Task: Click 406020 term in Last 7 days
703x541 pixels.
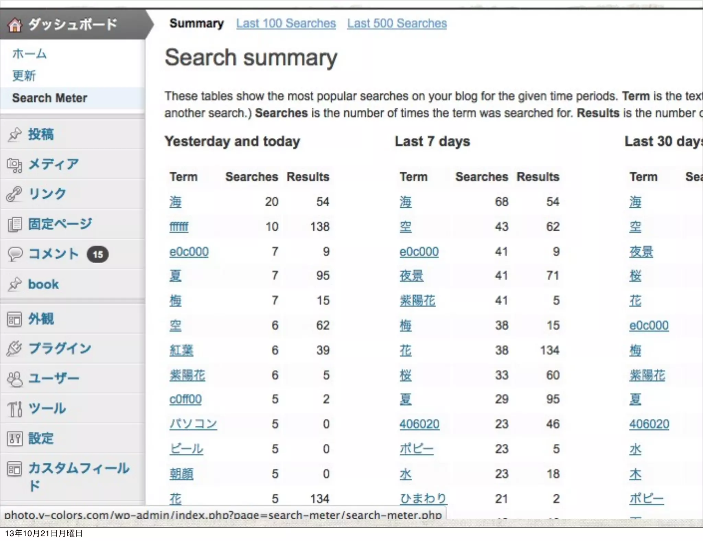Action: 419,424
